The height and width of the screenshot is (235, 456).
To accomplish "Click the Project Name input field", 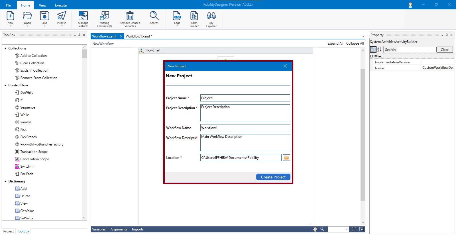I will (245, 98).
